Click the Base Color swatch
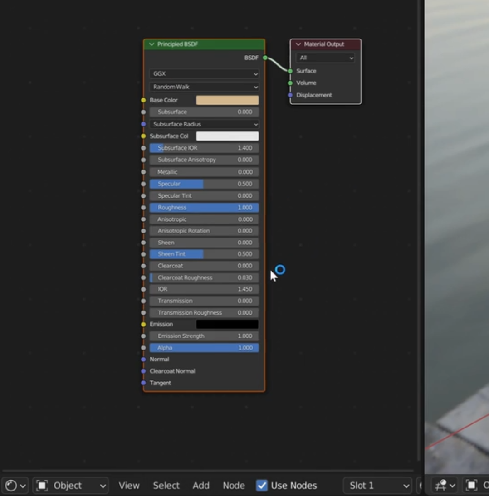This screenshot has height=496, width=489. tap(227, 100)
